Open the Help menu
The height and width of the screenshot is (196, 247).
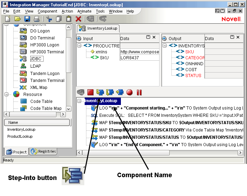[x=130, y=12]
